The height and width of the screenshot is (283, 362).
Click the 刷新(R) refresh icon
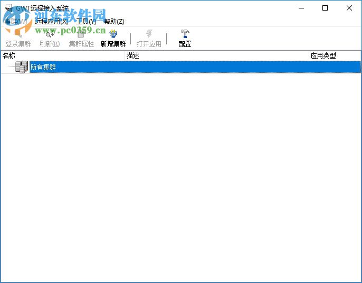click(50, 34)
